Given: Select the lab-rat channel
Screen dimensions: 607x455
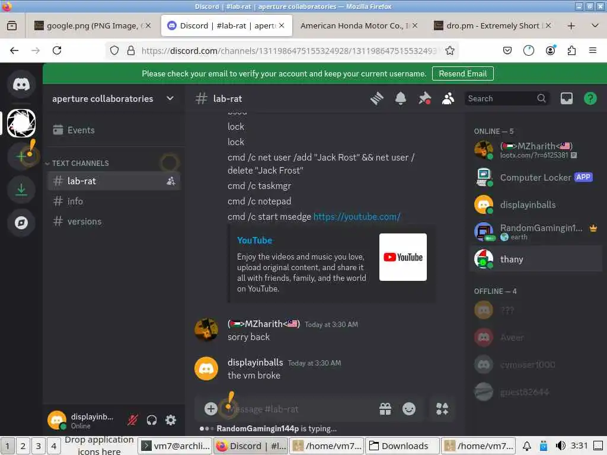Looking at the screenshot, I should coord(114,181).
